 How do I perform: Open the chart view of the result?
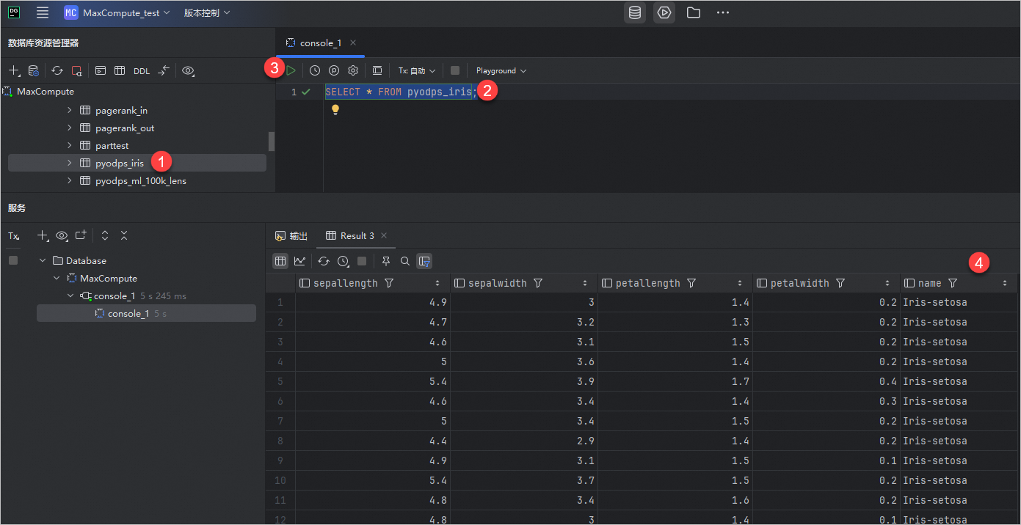coord(299,261)
